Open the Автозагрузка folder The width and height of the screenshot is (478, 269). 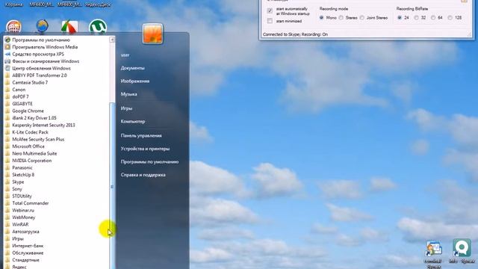[22, 232]
